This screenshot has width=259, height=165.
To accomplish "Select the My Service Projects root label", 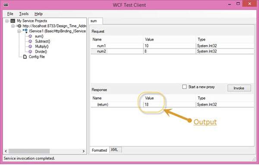I will 32,21.
